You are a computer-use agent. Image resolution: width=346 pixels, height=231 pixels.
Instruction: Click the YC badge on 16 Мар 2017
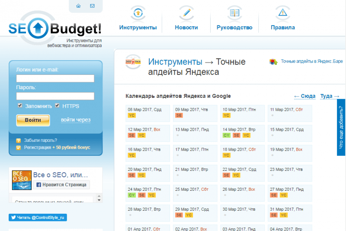(131, 155)
